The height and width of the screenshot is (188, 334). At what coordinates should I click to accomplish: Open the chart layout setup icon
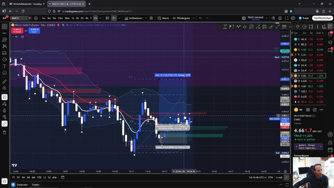(244, 18)
